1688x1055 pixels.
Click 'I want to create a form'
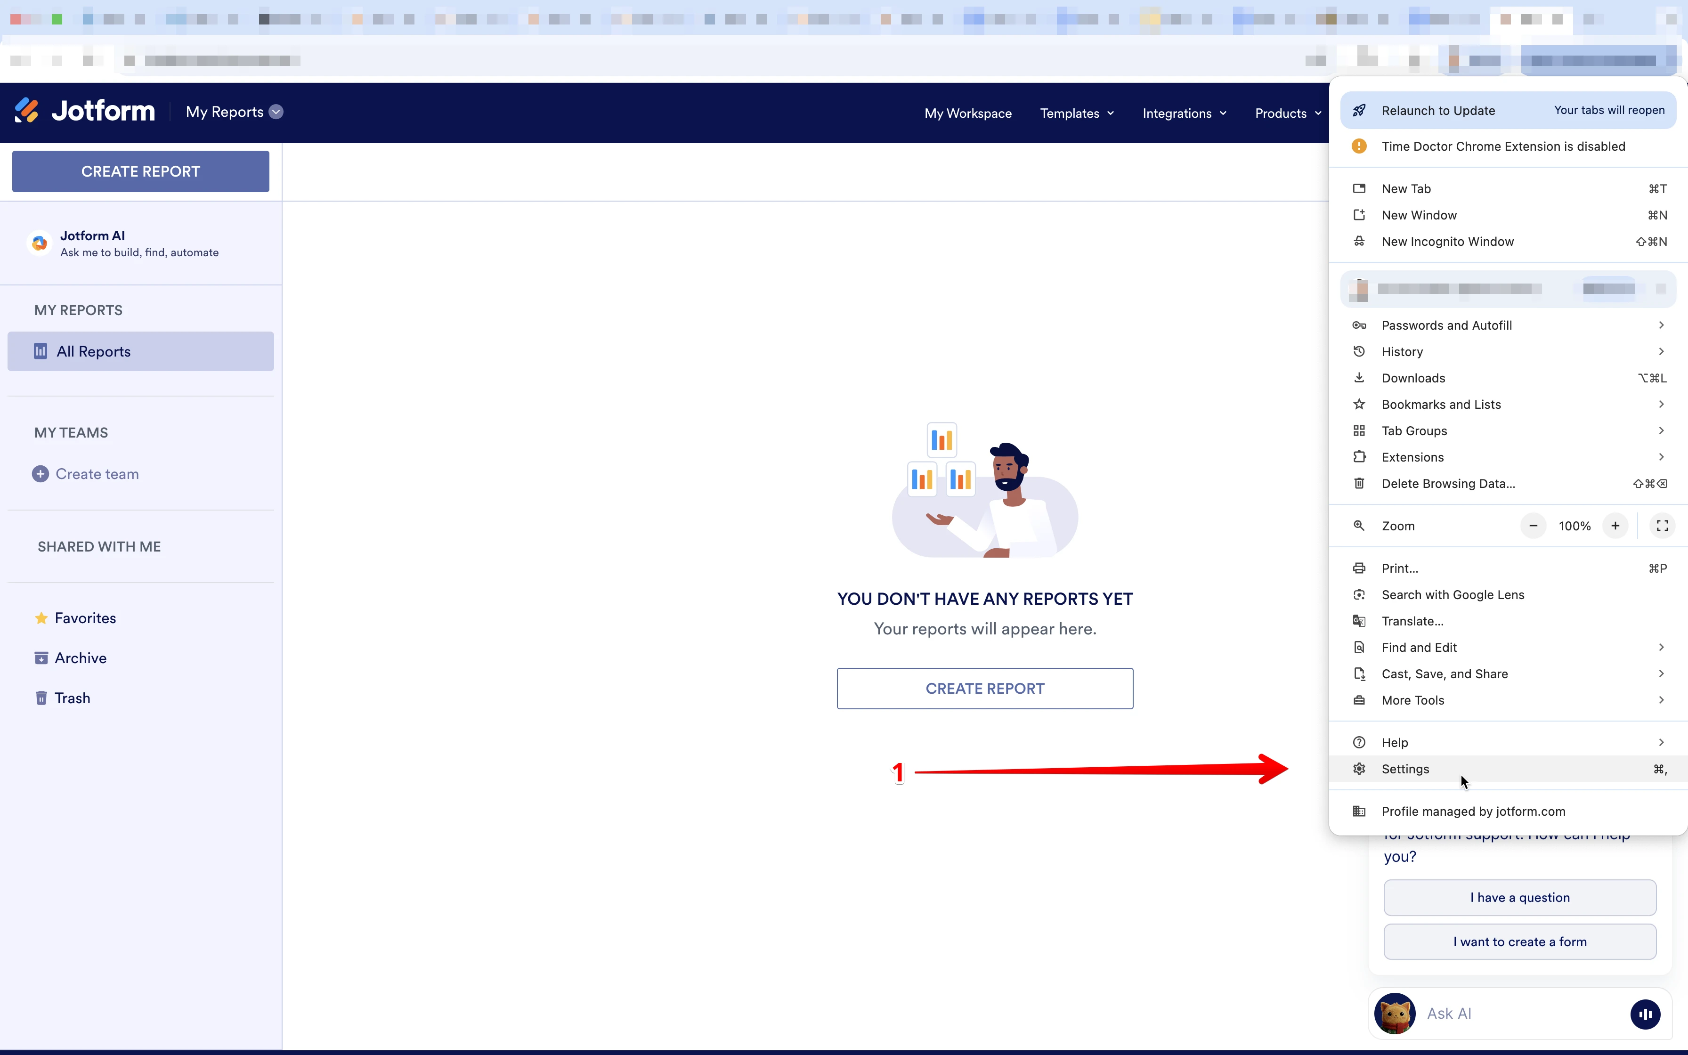[1519, 941]
